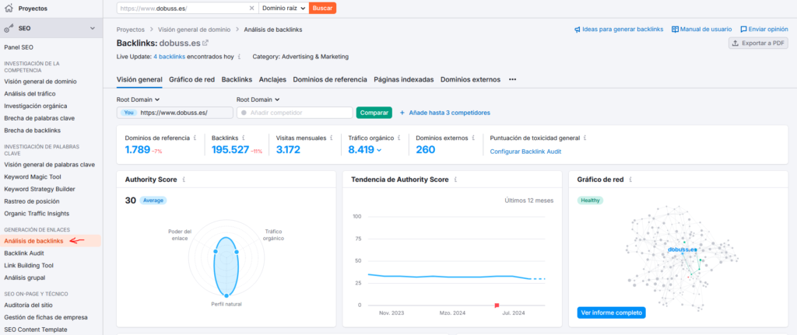Open Organic Traffic Insights in sidebar
Viewport: 797px width, 335px height.
(37, 214)
